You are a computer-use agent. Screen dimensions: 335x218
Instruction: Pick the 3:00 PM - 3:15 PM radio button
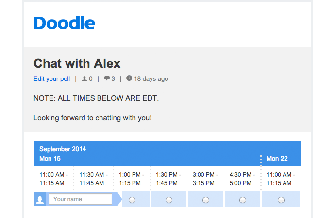point(206,200)
